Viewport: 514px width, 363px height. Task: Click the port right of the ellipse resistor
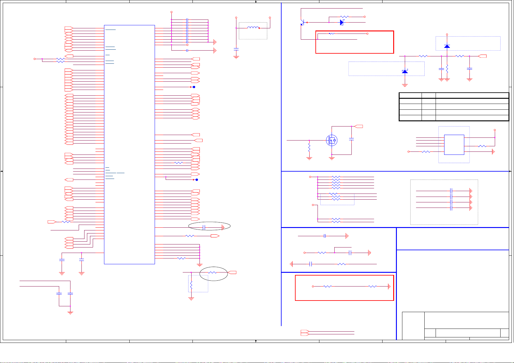coord(232,272)
